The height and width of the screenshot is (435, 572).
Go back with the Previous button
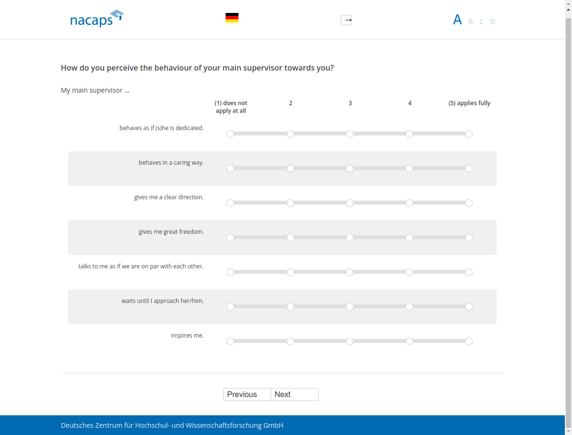[247, 394]
